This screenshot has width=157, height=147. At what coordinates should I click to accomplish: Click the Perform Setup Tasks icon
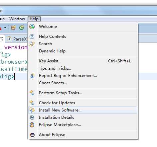click(32, 93)
